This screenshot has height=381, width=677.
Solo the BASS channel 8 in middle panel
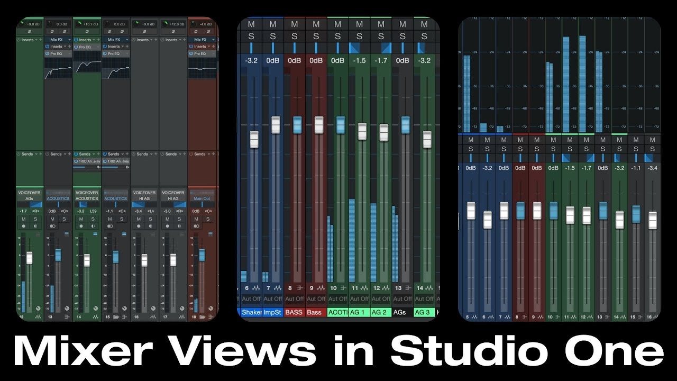click(295, 37)
